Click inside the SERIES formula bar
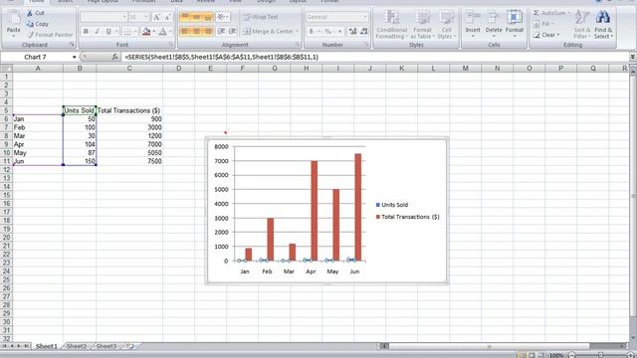This screenshot has width=637, height=358. 374,58
